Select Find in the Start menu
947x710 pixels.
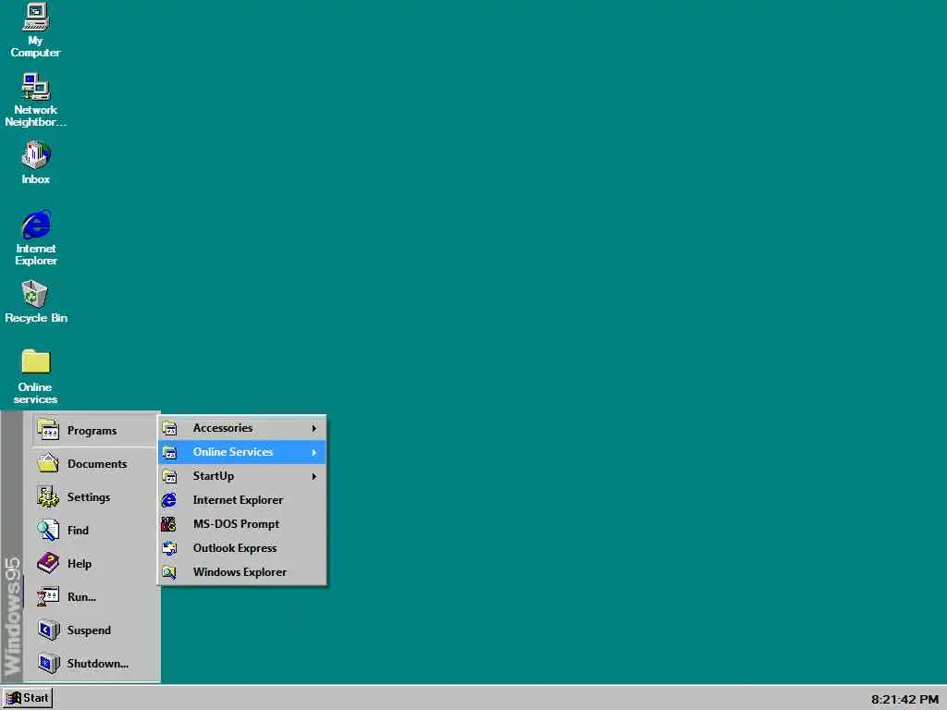[95, 530]
